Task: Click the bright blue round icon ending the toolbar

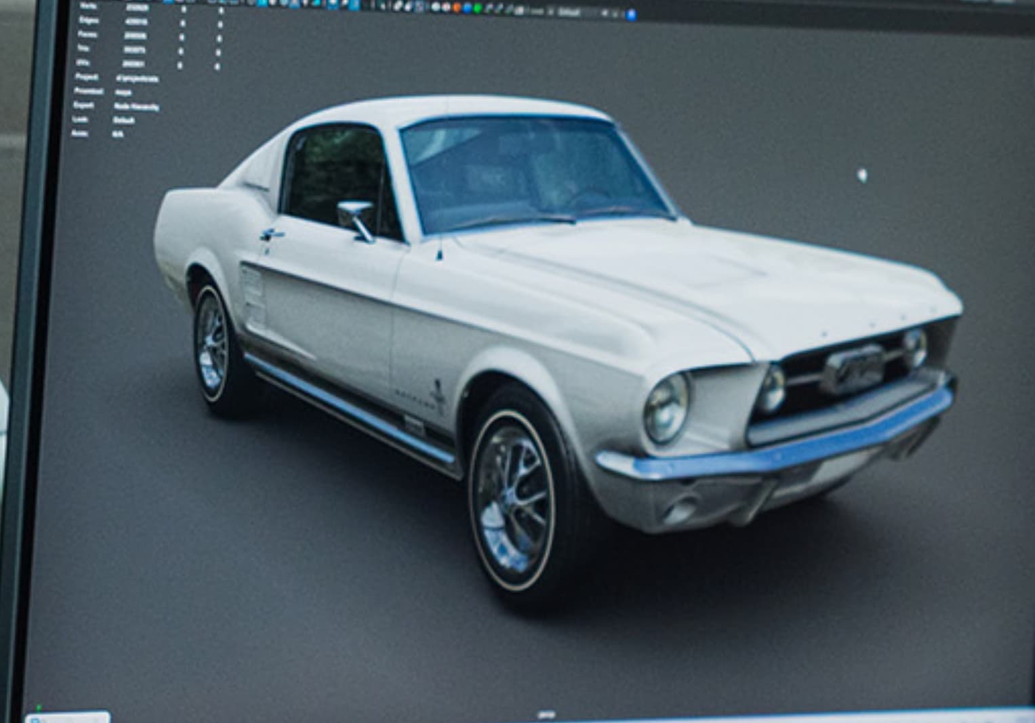Action: 631,14
